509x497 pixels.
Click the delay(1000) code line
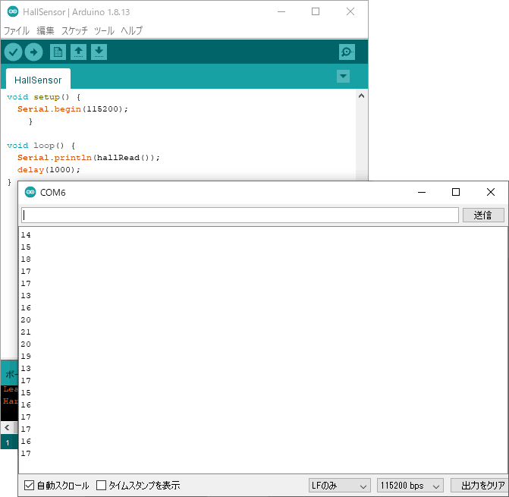49,170
